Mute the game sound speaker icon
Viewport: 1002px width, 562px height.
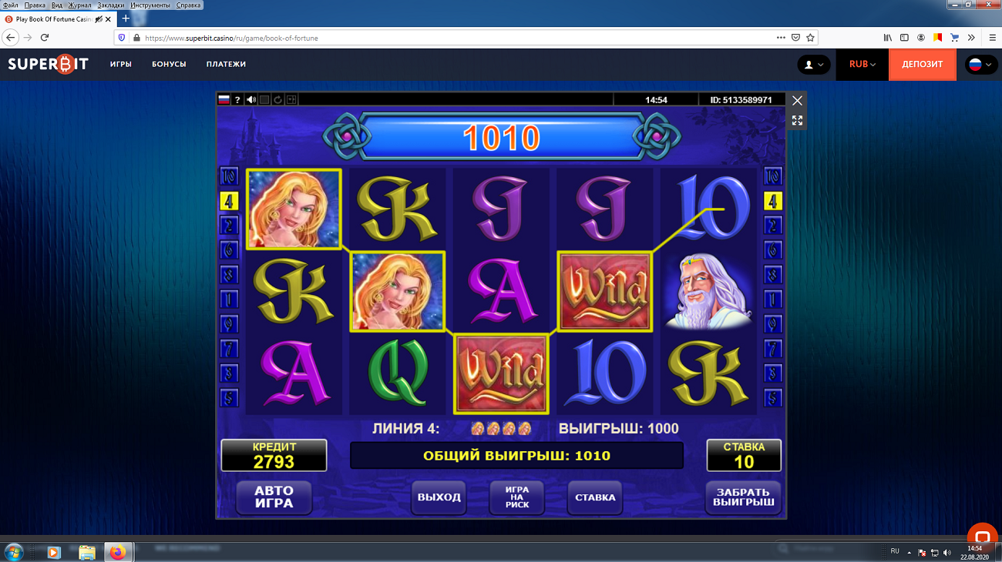pos(251,100)
